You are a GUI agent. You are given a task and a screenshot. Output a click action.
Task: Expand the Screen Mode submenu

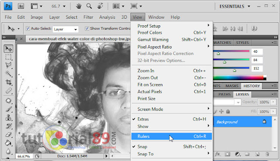(171, 109)
